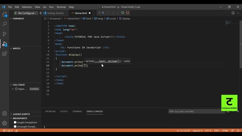
Task: Click the 'display' breadcrumb
Action: click(126, 19)
